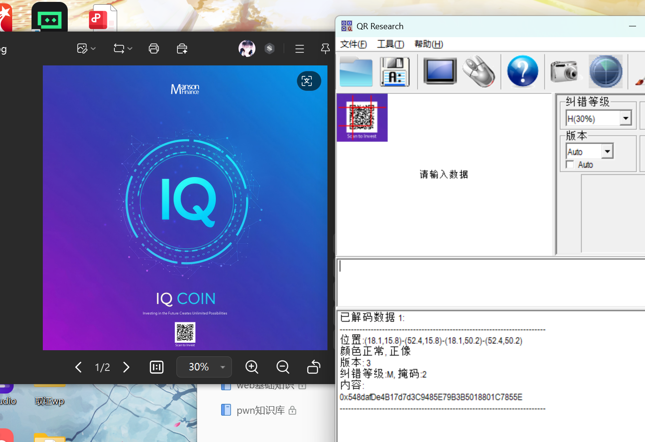Open the toolbox icon beside the print icon
645x442 pixels.
(182, 48)
